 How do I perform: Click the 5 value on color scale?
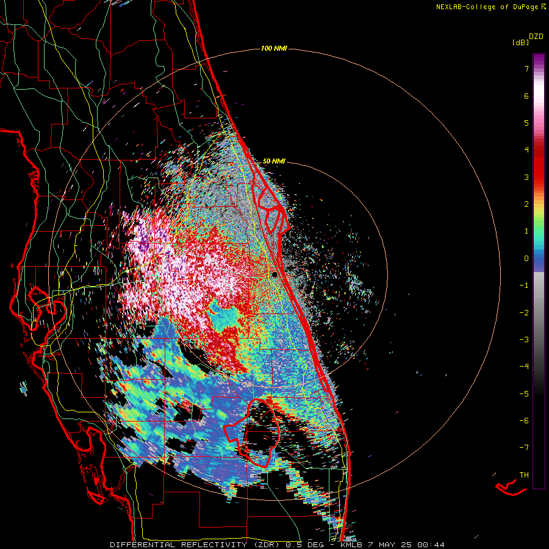click(526, 123)
